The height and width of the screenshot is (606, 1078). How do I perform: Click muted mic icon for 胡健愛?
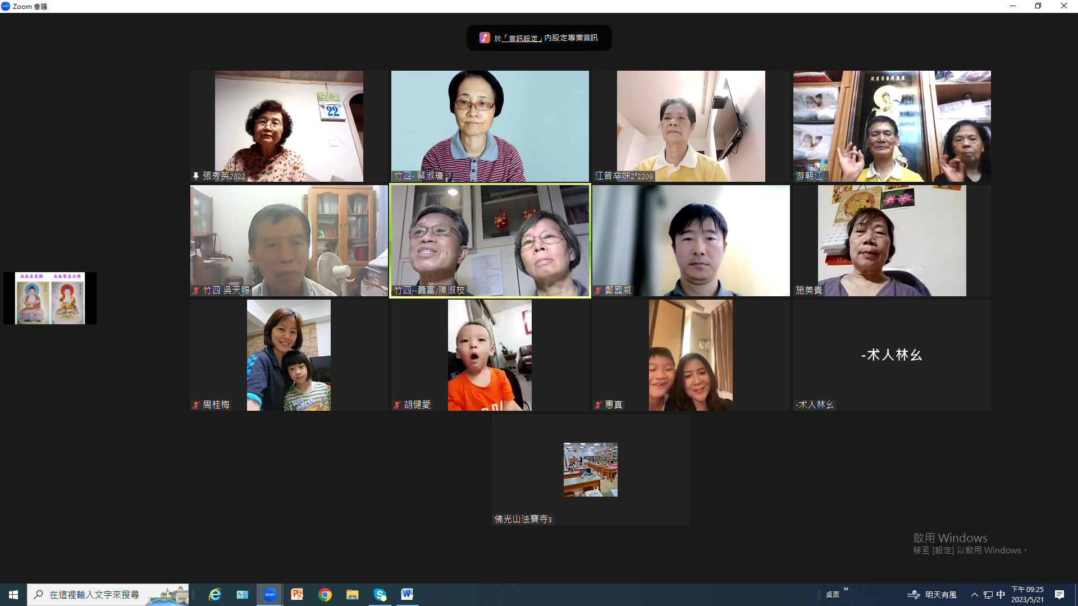(x=397, y=405)
